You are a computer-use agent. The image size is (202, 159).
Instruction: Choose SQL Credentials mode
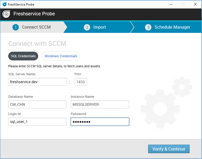click(23, 56)
